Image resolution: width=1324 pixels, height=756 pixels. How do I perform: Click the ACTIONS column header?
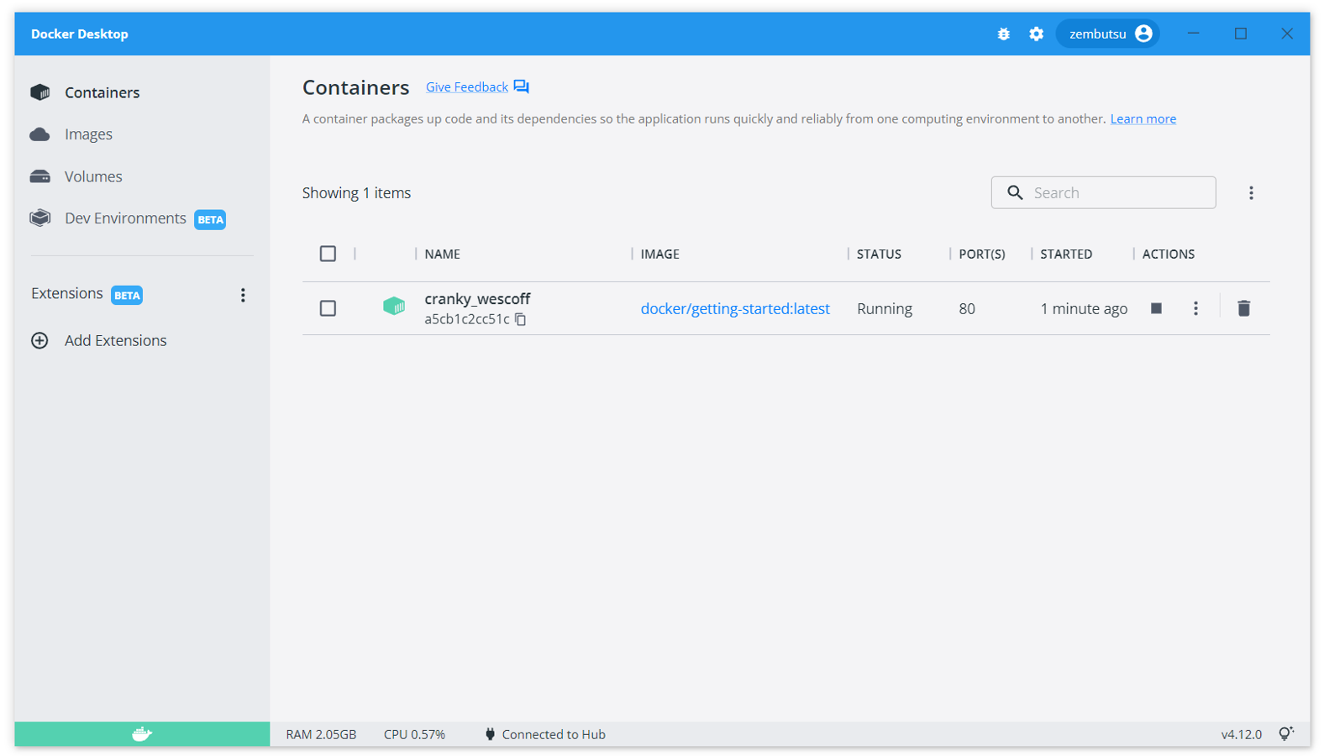click(1168, 254)
